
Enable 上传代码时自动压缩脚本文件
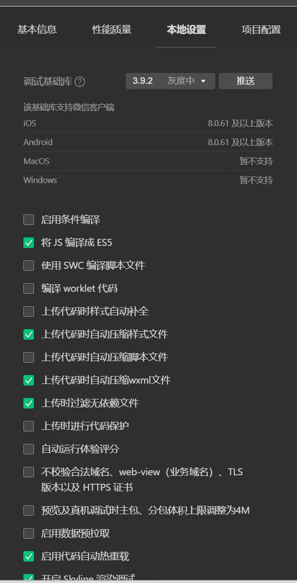pyautogui.click(x=28, y=357)
